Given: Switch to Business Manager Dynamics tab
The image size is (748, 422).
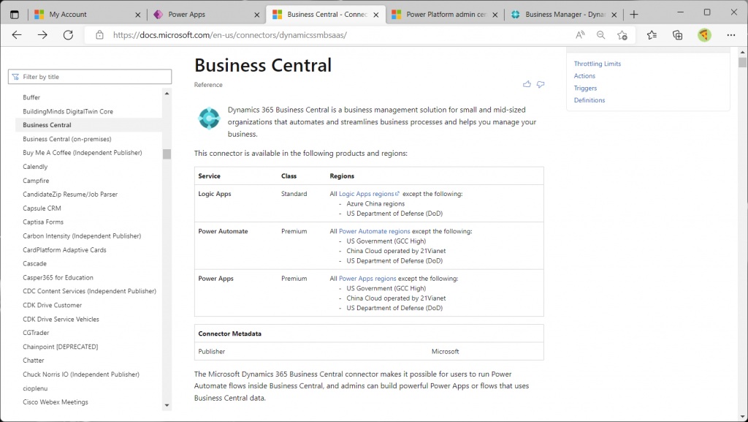Looking at the screenshot, I should pyautogui.click(x=563, y=15).
